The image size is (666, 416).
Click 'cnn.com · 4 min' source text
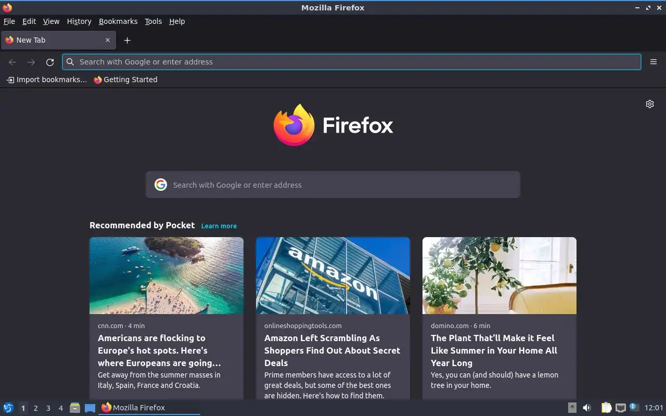pos(121,326)
